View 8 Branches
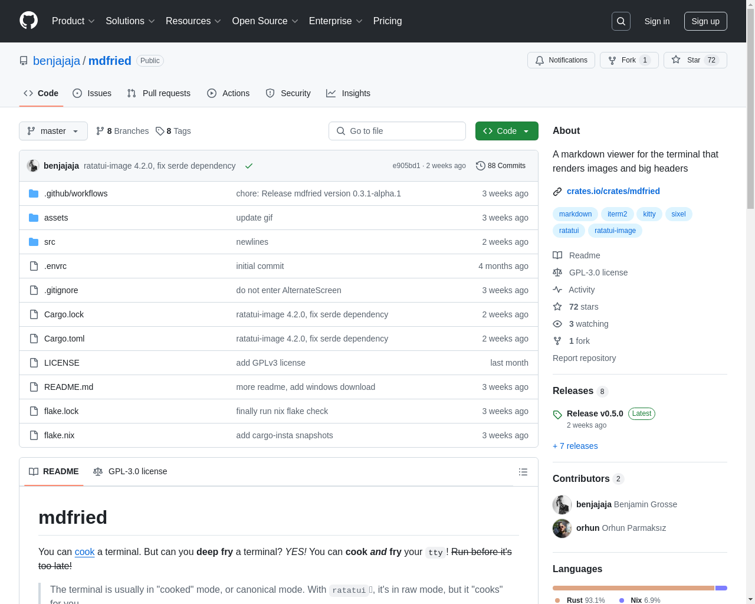 (123, 131)
